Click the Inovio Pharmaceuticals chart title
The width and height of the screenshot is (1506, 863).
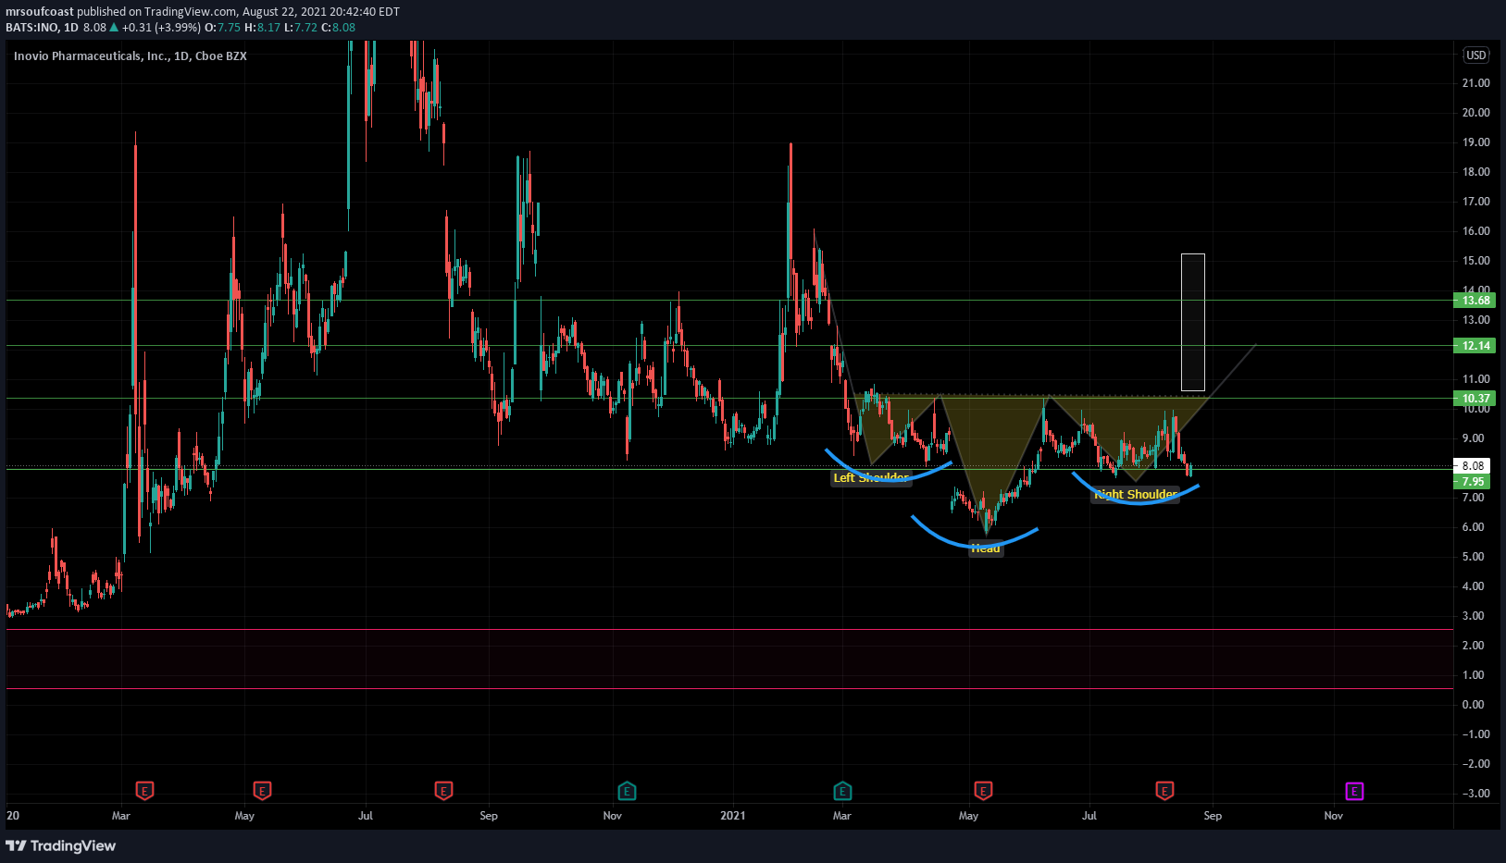tap(131, 55)
